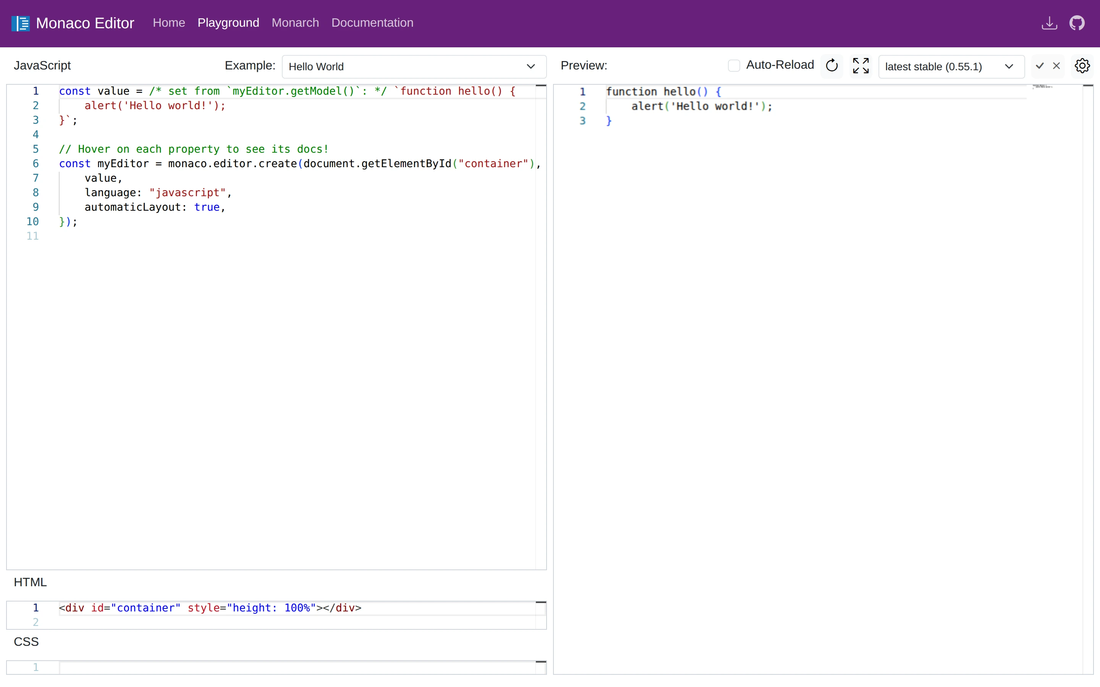
Task: Open the Example Hello World dropdown
Action: pyautogui.click(x=414, y=67)
